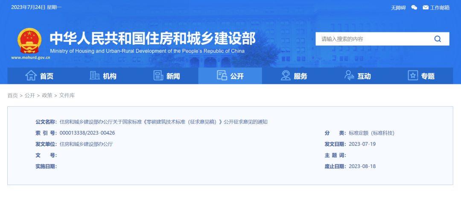The height and width of the screenshot is (197, 461).
Task: Click the 无障碍 accessibility link
Action: pos(398,8)
